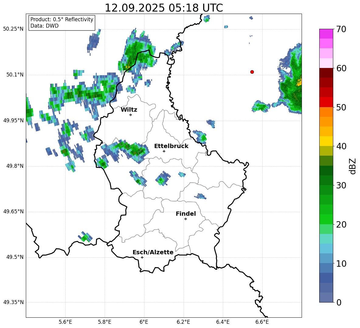Select the Ettelbruck city label
The height and width of the screenshot is (328, 360).
tap(171, 146)
